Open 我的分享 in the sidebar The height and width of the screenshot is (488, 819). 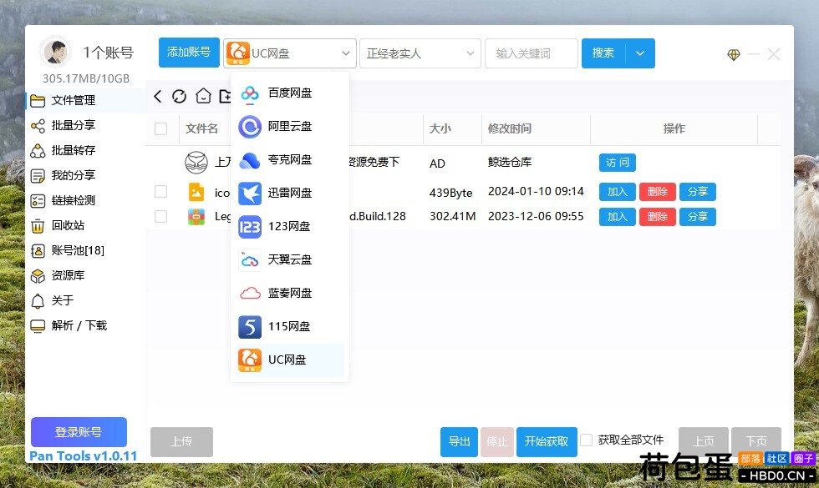coord(85,176)
